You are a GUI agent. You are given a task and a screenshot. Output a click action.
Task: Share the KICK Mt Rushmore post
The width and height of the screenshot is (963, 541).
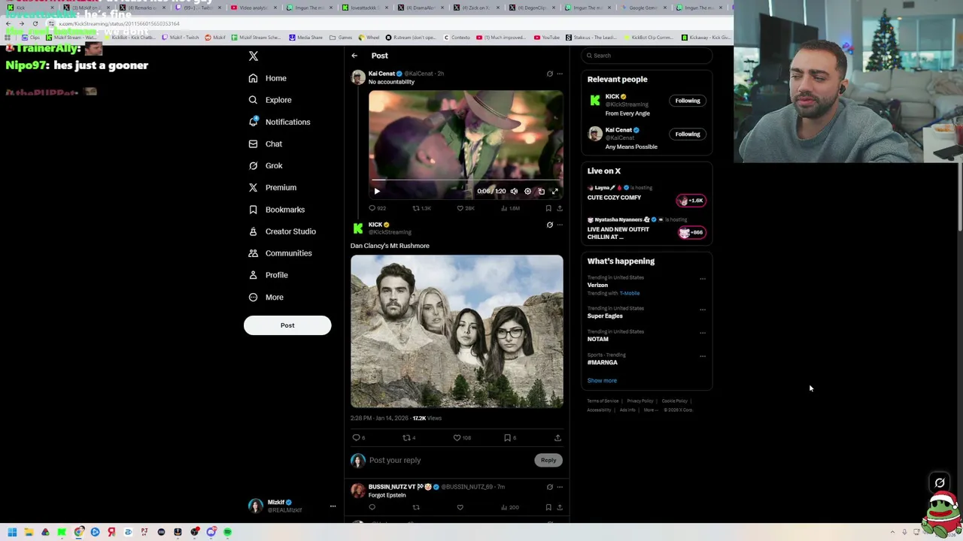(x=557, y=437)
